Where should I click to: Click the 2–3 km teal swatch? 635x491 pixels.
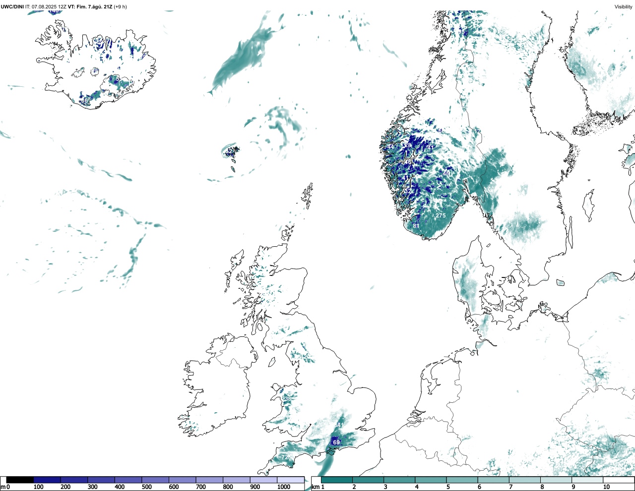click(x=368, y=480)
